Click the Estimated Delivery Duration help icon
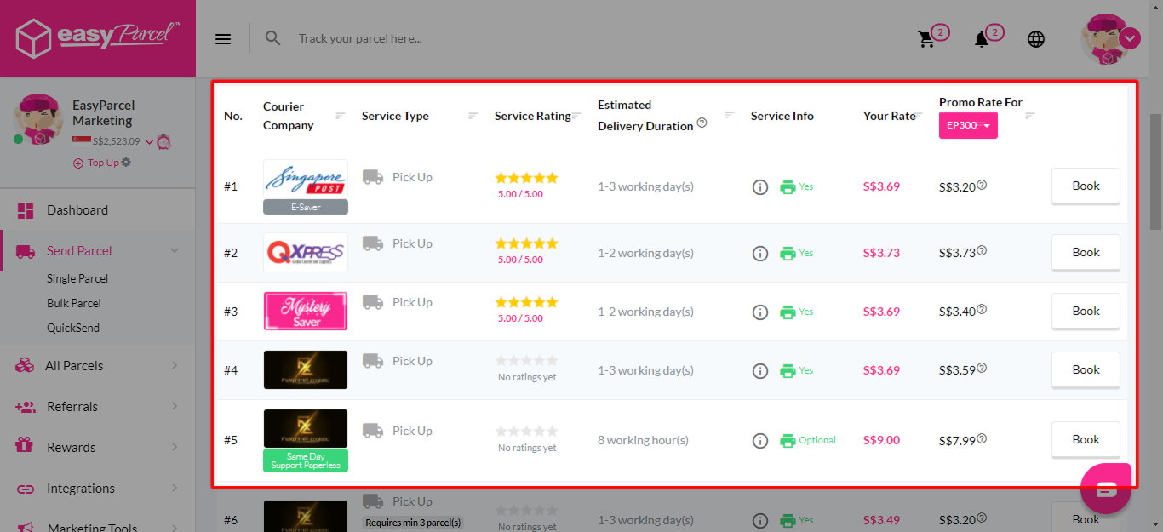The width and height of the screenshot is (1163, 532). coord(702,123)
